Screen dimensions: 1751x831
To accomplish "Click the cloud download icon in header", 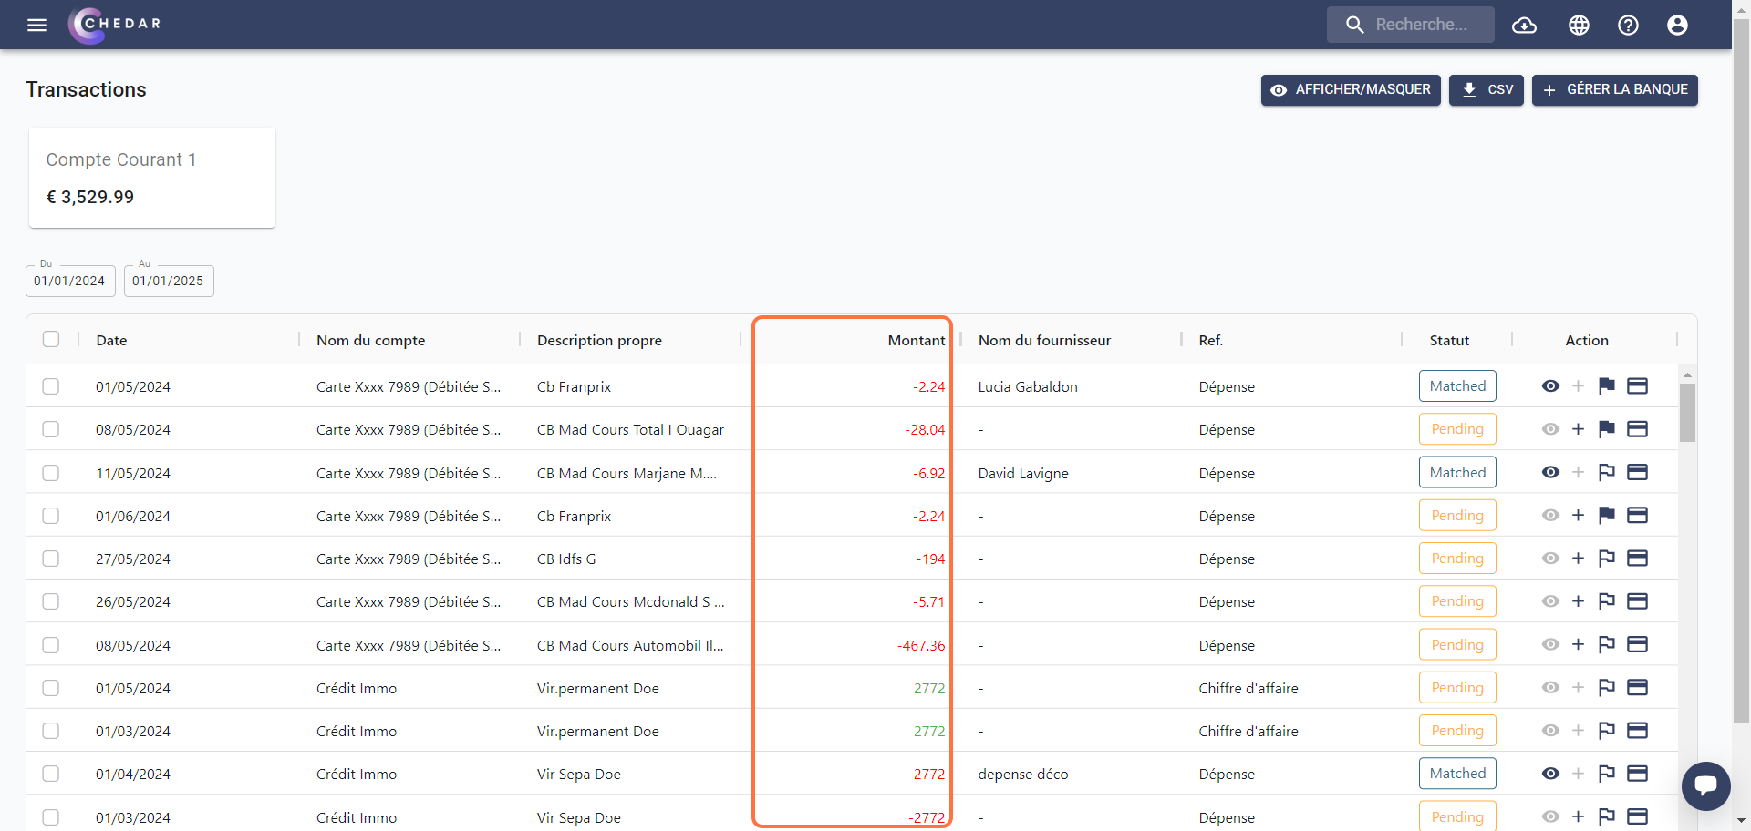I will [1524, 25].
